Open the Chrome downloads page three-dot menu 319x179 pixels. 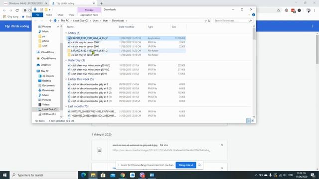[312, 26]
